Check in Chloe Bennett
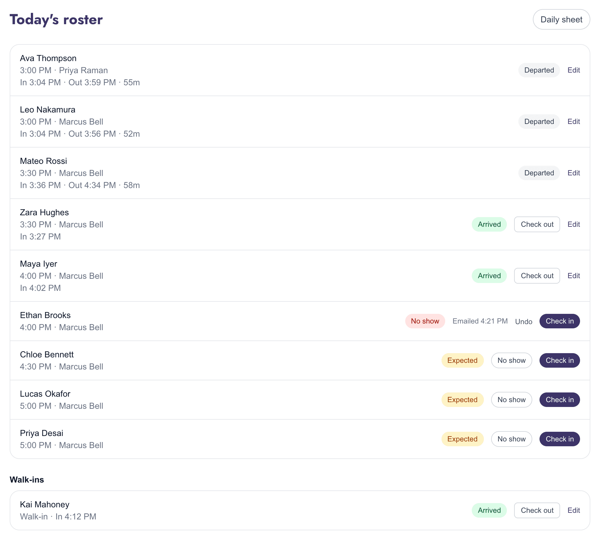Viewport: 600px width, 540px height. [560, 360]
